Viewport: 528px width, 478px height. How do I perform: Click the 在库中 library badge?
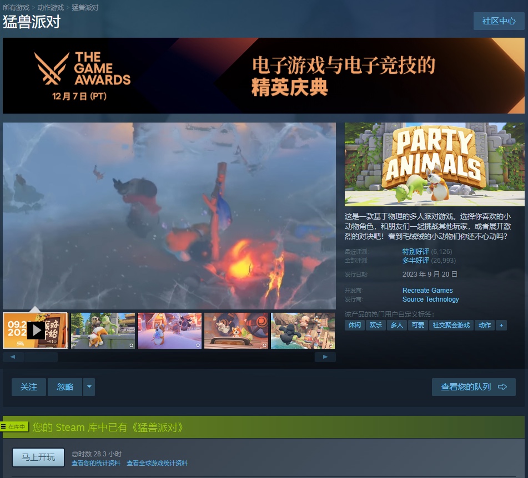[x=14, y=427]
